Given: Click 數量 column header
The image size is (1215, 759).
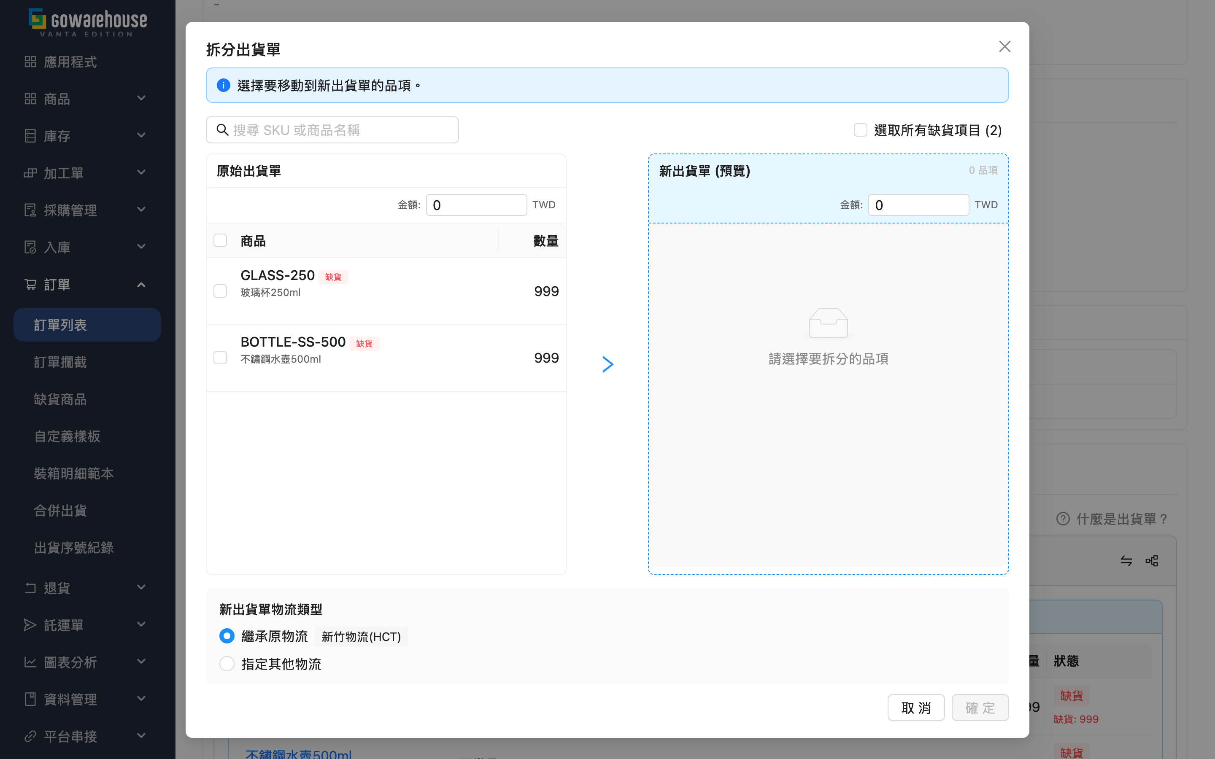Looking at the screenshot, I should tap(546, 240).
